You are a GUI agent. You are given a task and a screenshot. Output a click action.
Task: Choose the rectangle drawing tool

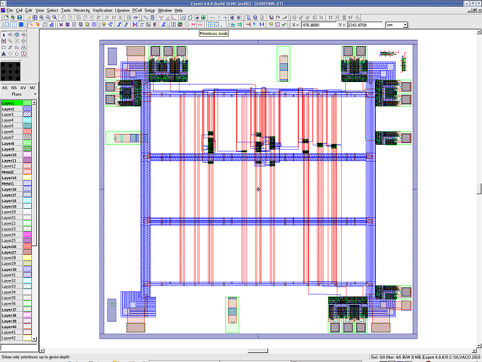[x=4, y=47]
